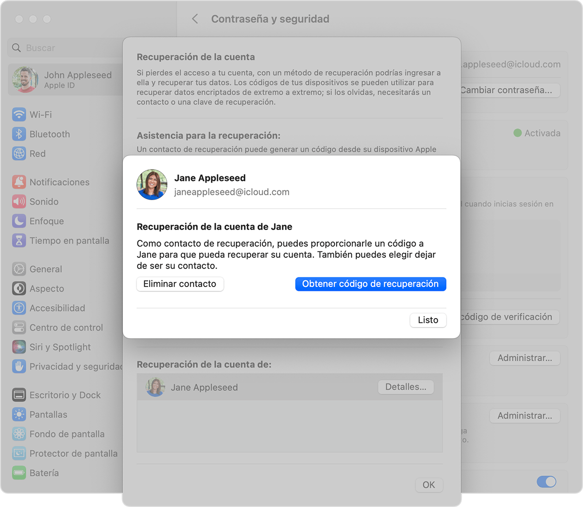This screenshot has height=507, width=583.
Task: Click the Sonido speaker icon
Action: (x=19, y=202)
